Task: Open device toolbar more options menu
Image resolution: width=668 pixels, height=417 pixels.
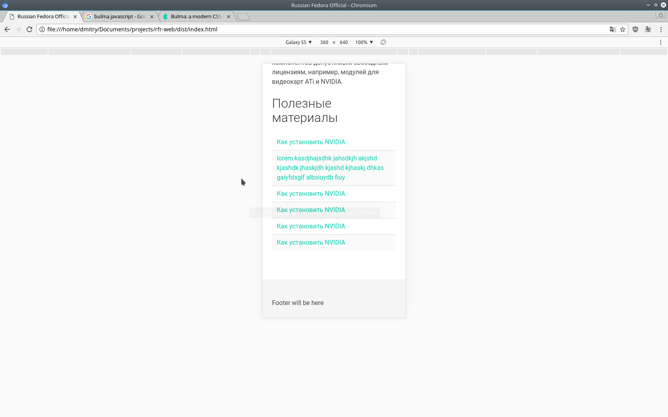Action: pyautogui.click(x=660, y=42)
